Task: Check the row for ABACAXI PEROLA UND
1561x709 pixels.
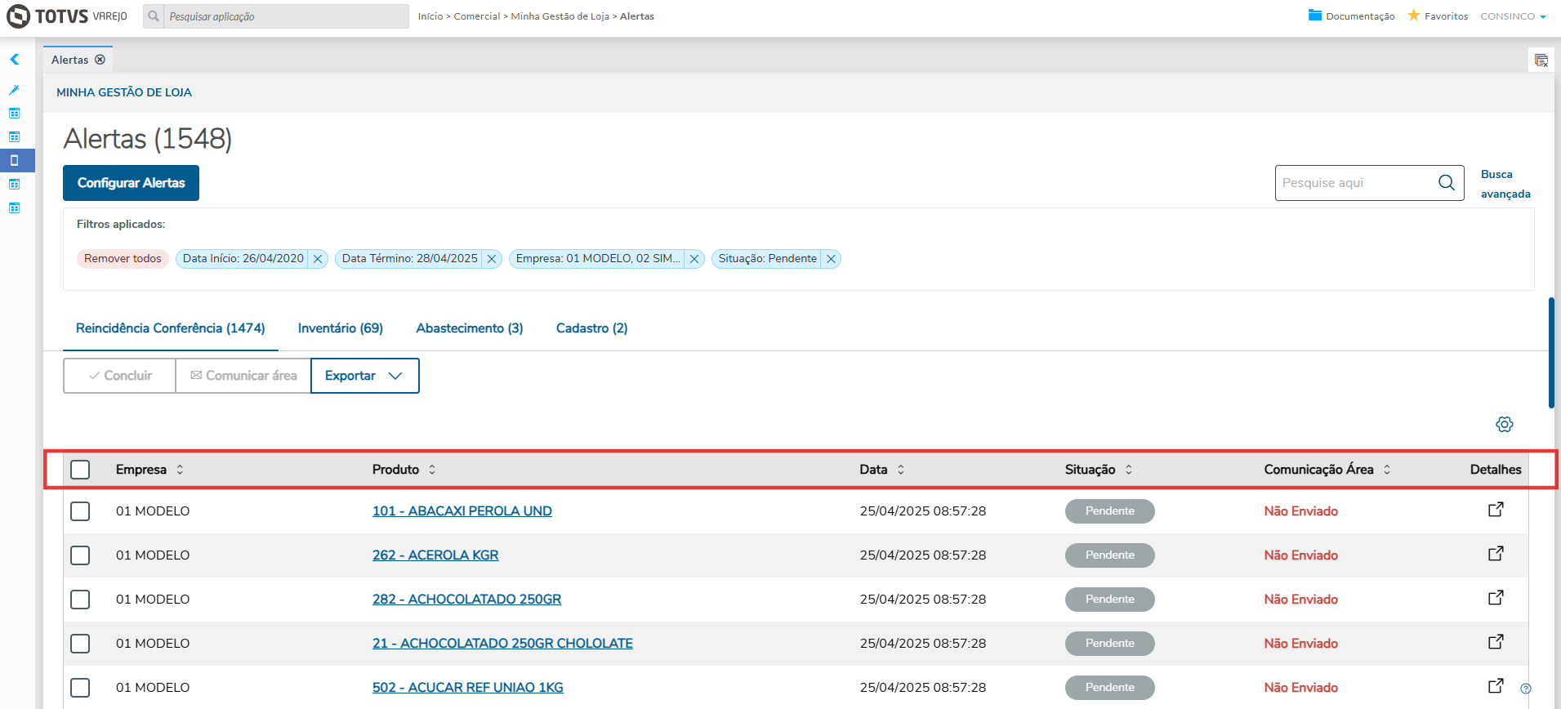Action: (x=80, y=511)
